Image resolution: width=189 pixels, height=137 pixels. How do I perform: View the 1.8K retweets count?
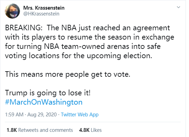click(12, 130)
